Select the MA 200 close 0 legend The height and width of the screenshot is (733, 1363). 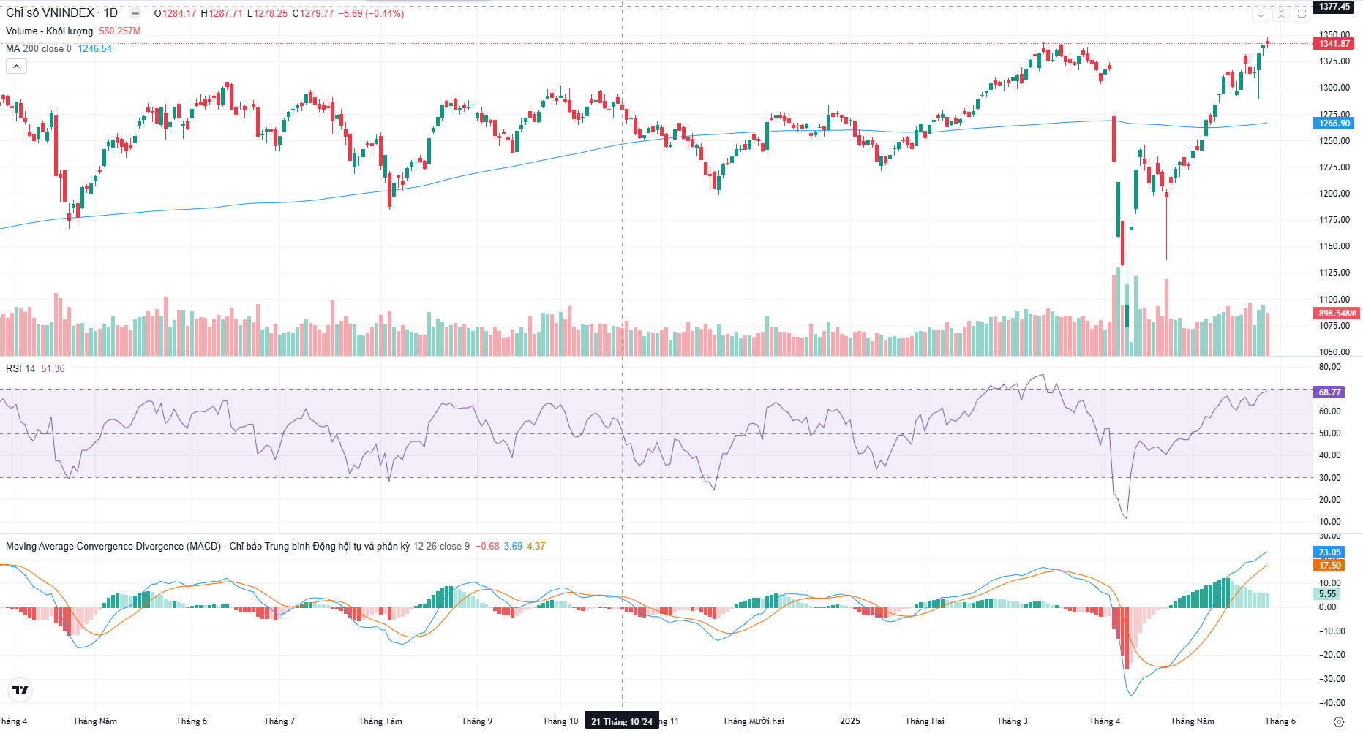pyautogui.click(x=39, y=48)
